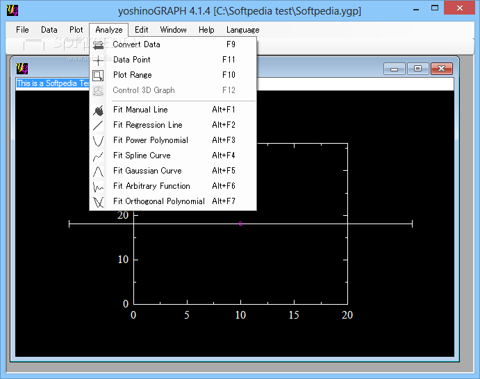Click the magenta data point on graph
Screen dimensions: 480x379
(240, 224)
